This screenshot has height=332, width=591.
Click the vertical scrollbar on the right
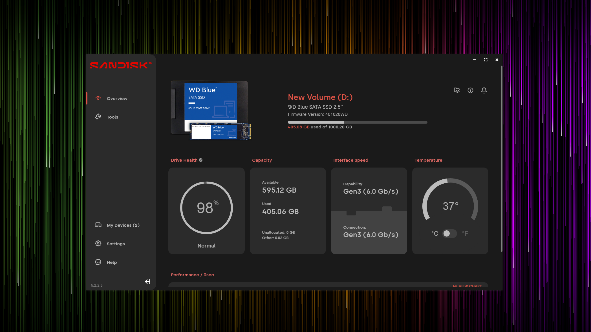(501, 159)
